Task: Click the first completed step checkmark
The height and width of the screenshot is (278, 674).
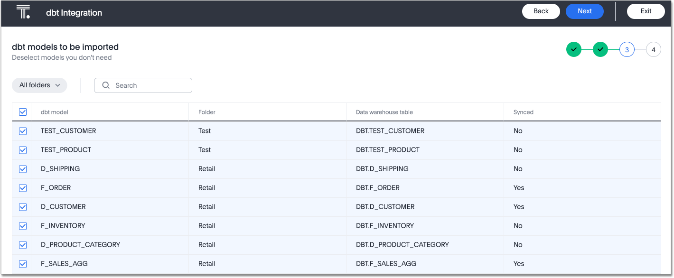Action: [x=573, y=49]
